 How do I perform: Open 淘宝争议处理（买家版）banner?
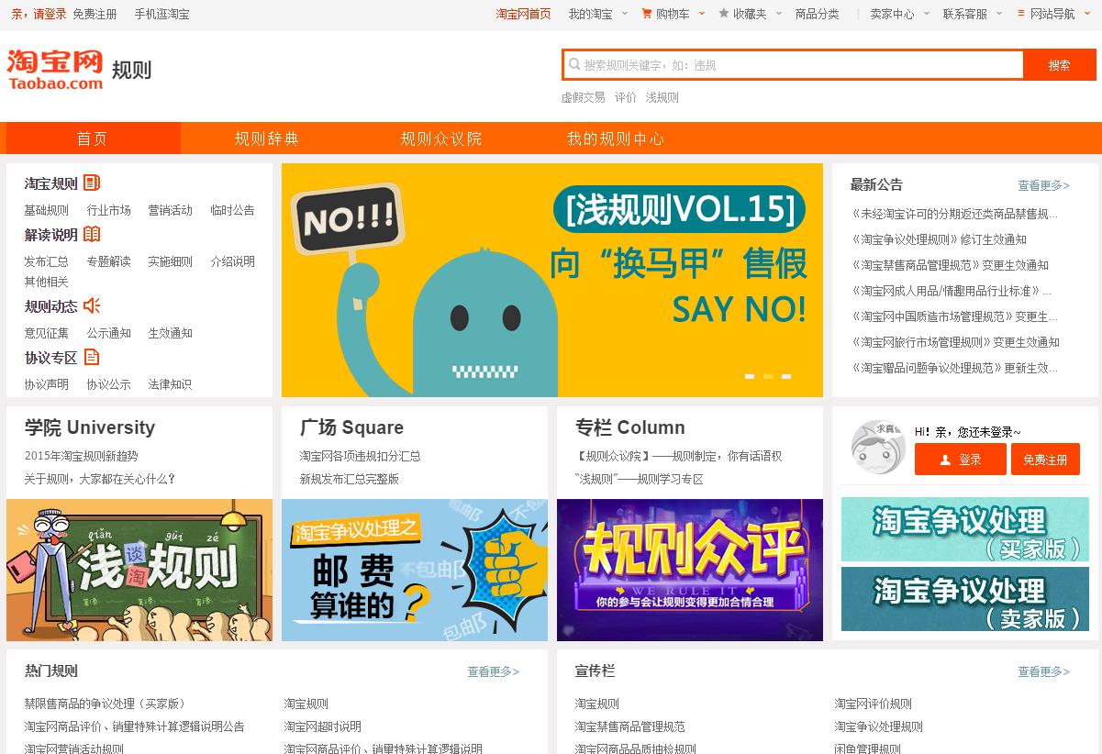965,529
